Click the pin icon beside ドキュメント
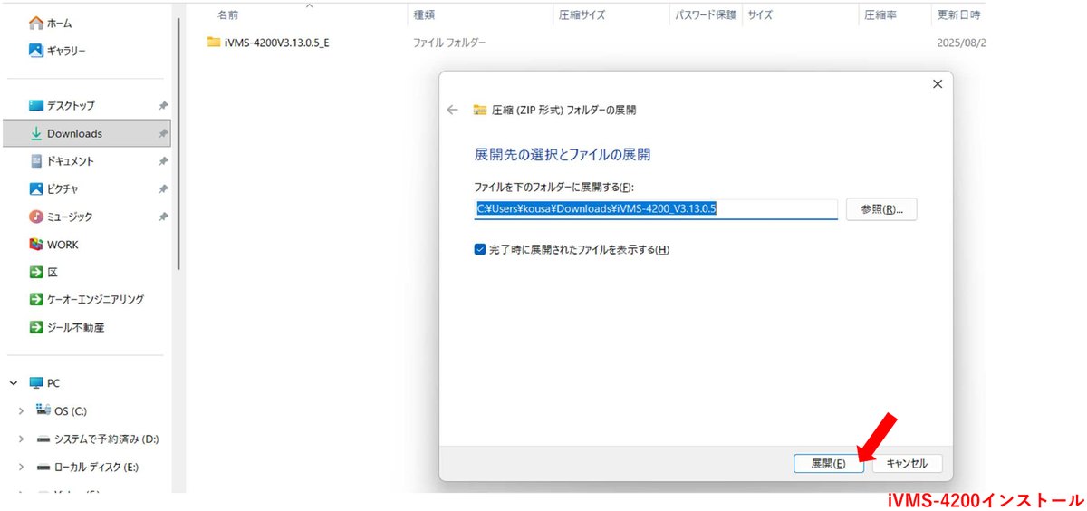 click(163, 161)
